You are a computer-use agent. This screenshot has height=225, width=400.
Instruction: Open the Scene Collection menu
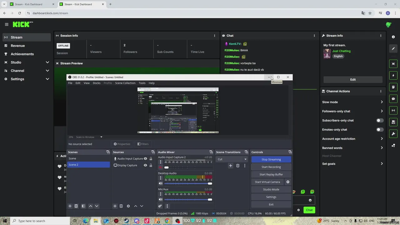point(125,83)
